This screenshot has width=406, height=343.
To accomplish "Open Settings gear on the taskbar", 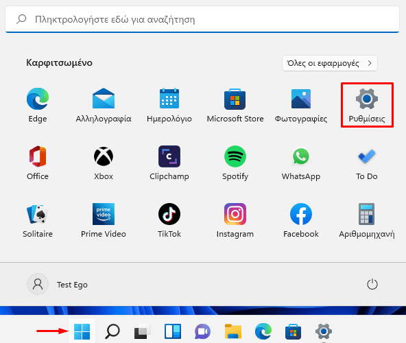I will click(324, 331).
